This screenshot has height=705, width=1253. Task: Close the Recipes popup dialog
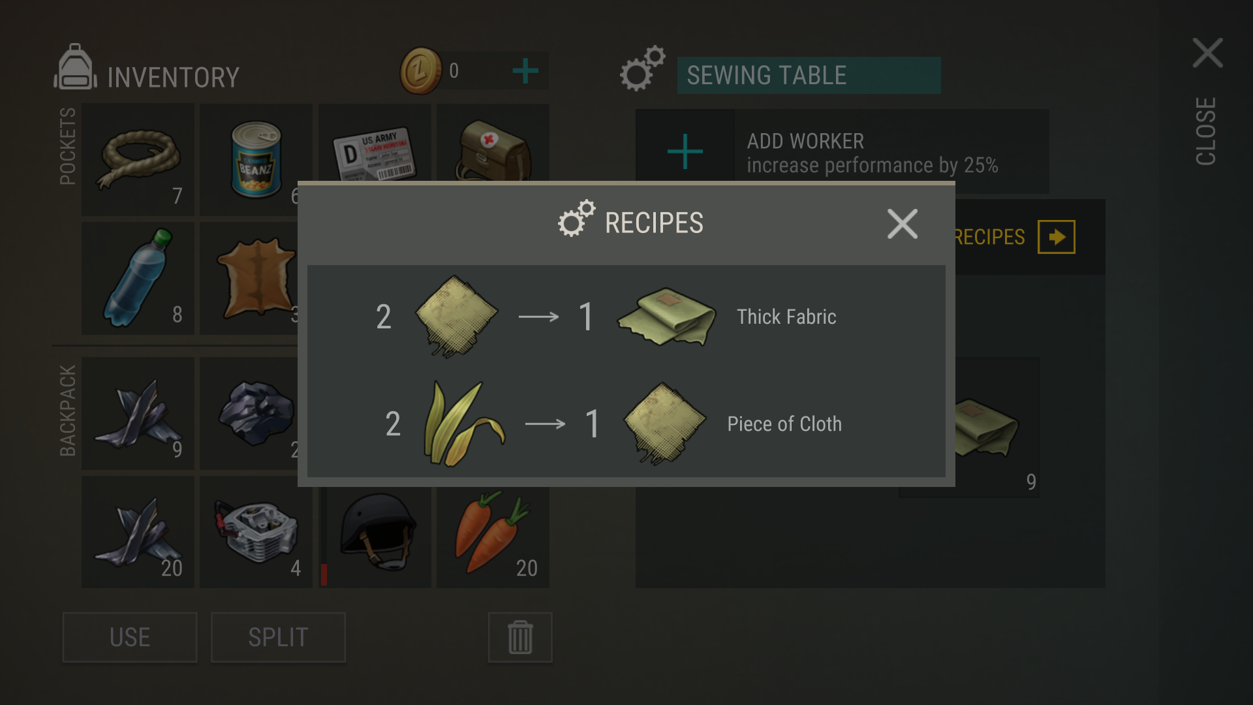tap(903, 224)
